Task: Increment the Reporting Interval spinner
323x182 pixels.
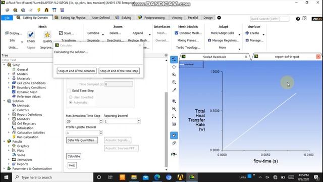Action: [139, 120]
